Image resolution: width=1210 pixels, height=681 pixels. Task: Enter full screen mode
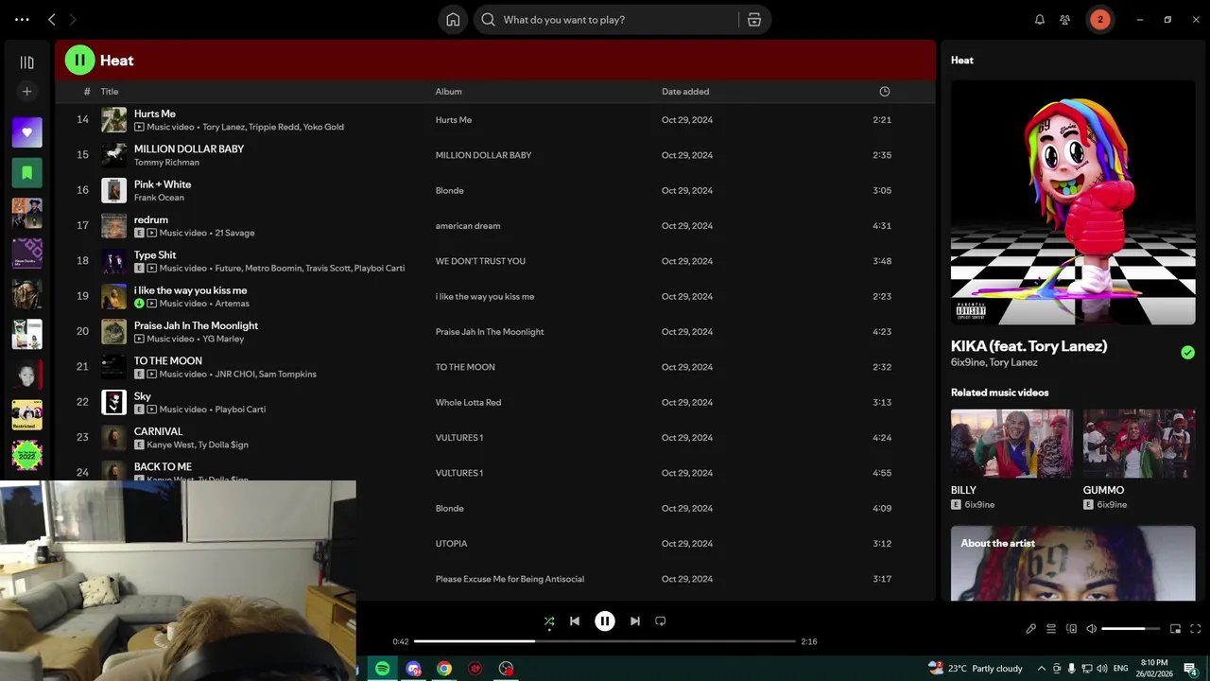pyautogui.click(x=1196, y=629)
